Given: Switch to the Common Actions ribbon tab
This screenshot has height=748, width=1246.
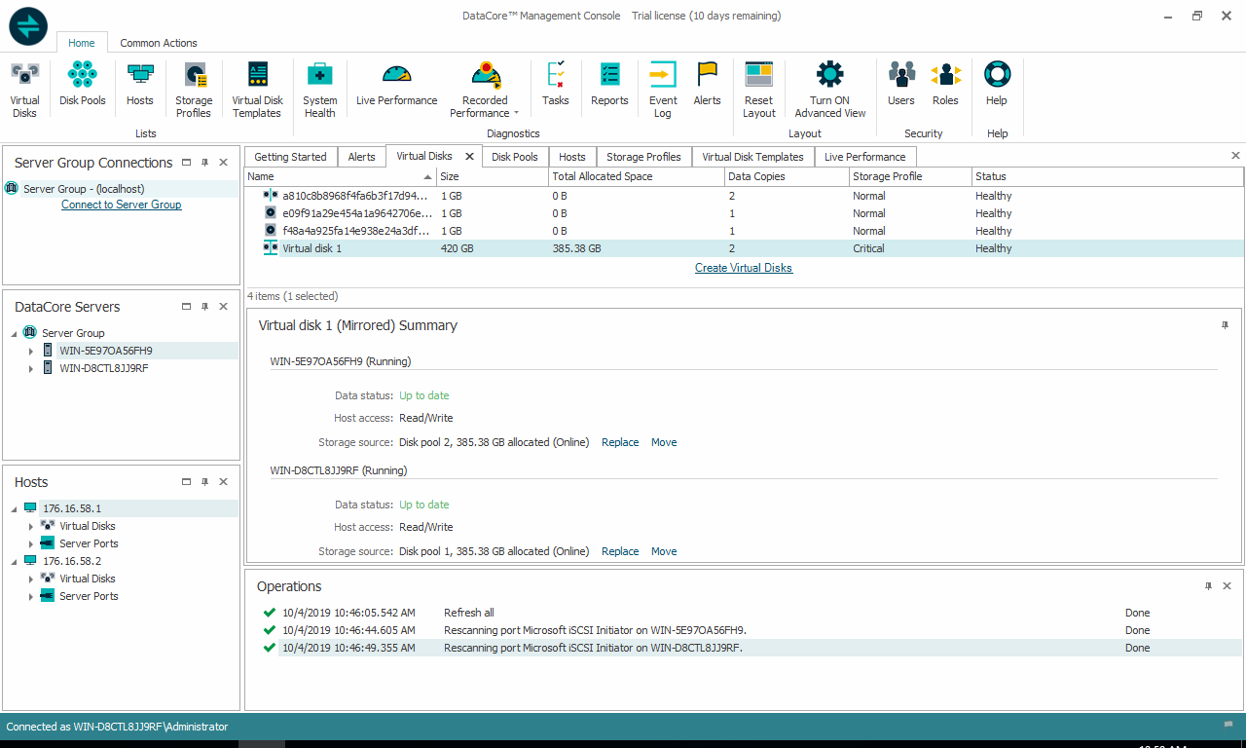Looking at the screenshot, I should (159, 43).
